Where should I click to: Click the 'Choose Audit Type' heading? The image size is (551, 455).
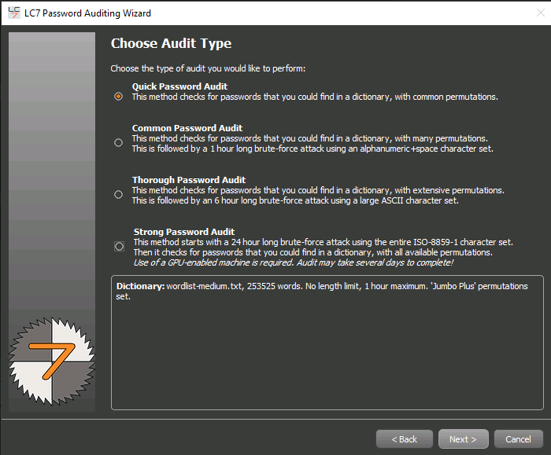coord(171,44)
